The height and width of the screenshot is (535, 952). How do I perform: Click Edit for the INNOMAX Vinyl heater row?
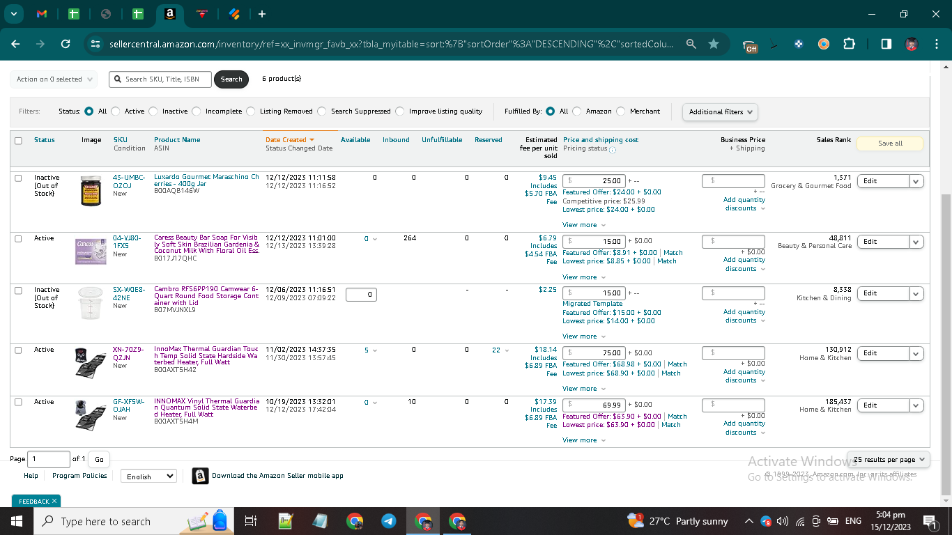[883, 405]
